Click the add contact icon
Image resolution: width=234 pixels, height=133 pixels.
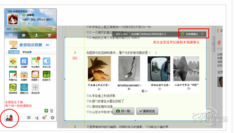pos(37,118)
